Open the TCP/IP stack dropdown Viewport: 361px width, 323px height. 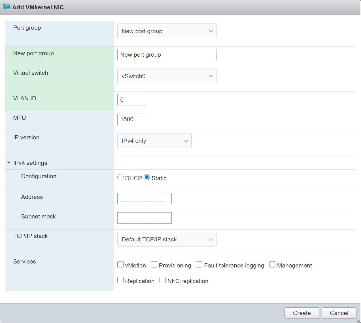(167, 239)
